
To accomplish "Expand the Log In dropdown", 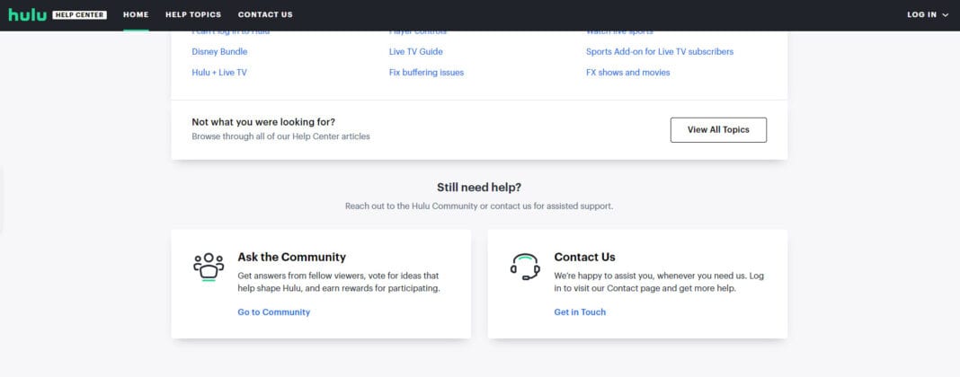I will pyautogui.click(x=928, y=15).
